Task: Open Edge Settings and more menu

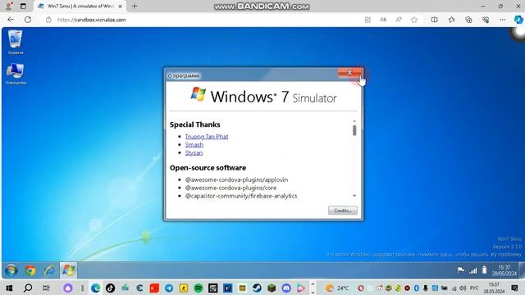Action: click(502, 20)
